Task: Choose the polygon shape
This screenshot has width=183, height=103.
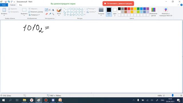Action: click(79, 9)
